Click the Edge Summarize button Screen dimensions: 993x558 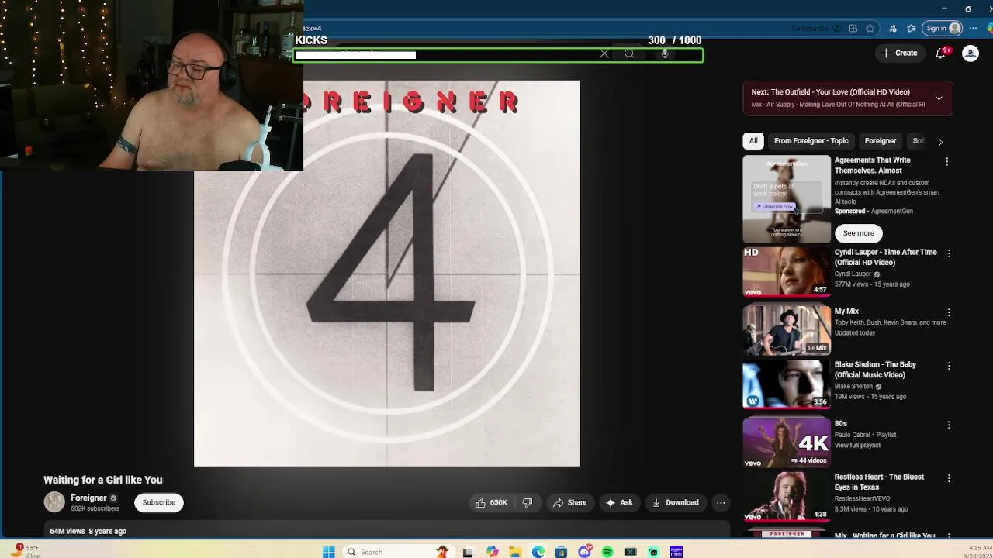point(816,29)
